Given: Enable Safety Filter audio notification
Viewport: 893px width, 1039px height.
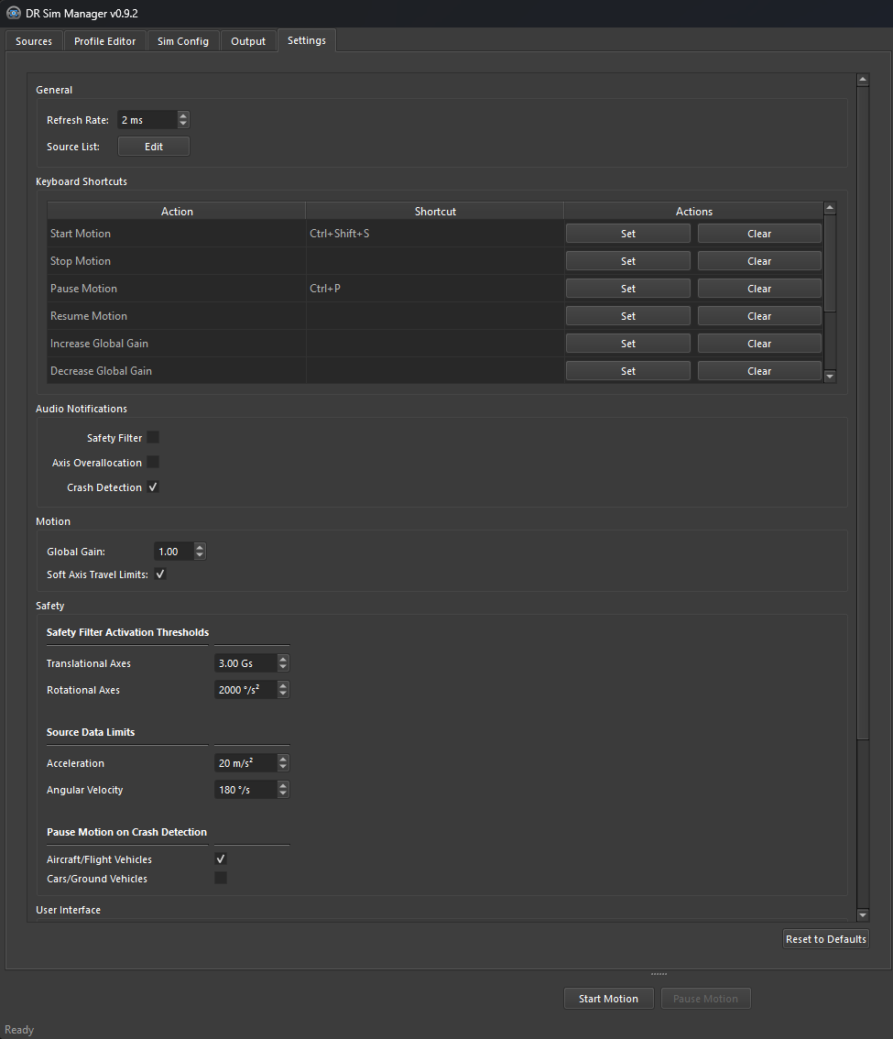Looking at the screenshot, I should (153, 437).
